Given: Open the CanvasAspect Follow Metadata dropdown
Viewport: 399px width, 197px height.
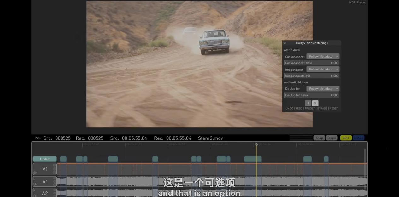Looking at the screenshot, I should click(x=323, y=57).
